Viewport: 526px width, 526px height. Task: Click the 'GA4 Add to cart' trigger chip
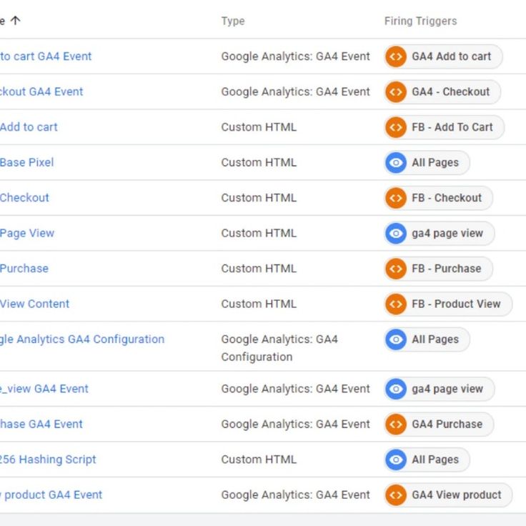point(443,56)
